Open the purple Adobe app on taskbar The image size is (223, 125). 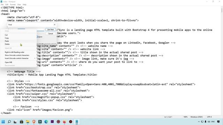point(52,122)
